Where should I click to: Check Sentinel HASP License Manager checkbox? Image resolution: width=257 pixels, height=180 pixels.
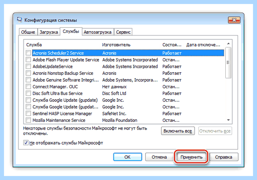click(28, 113)
